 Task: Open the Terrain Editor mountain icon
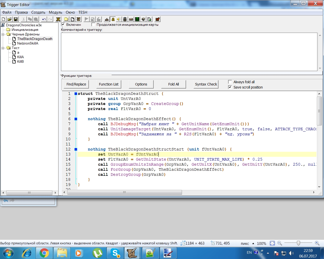tap(107, 19)
